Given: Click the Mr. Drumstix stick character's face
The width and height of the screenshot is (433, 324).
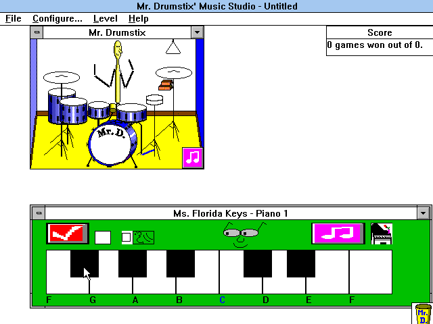Looking at the screenshot, I should 118,49.
